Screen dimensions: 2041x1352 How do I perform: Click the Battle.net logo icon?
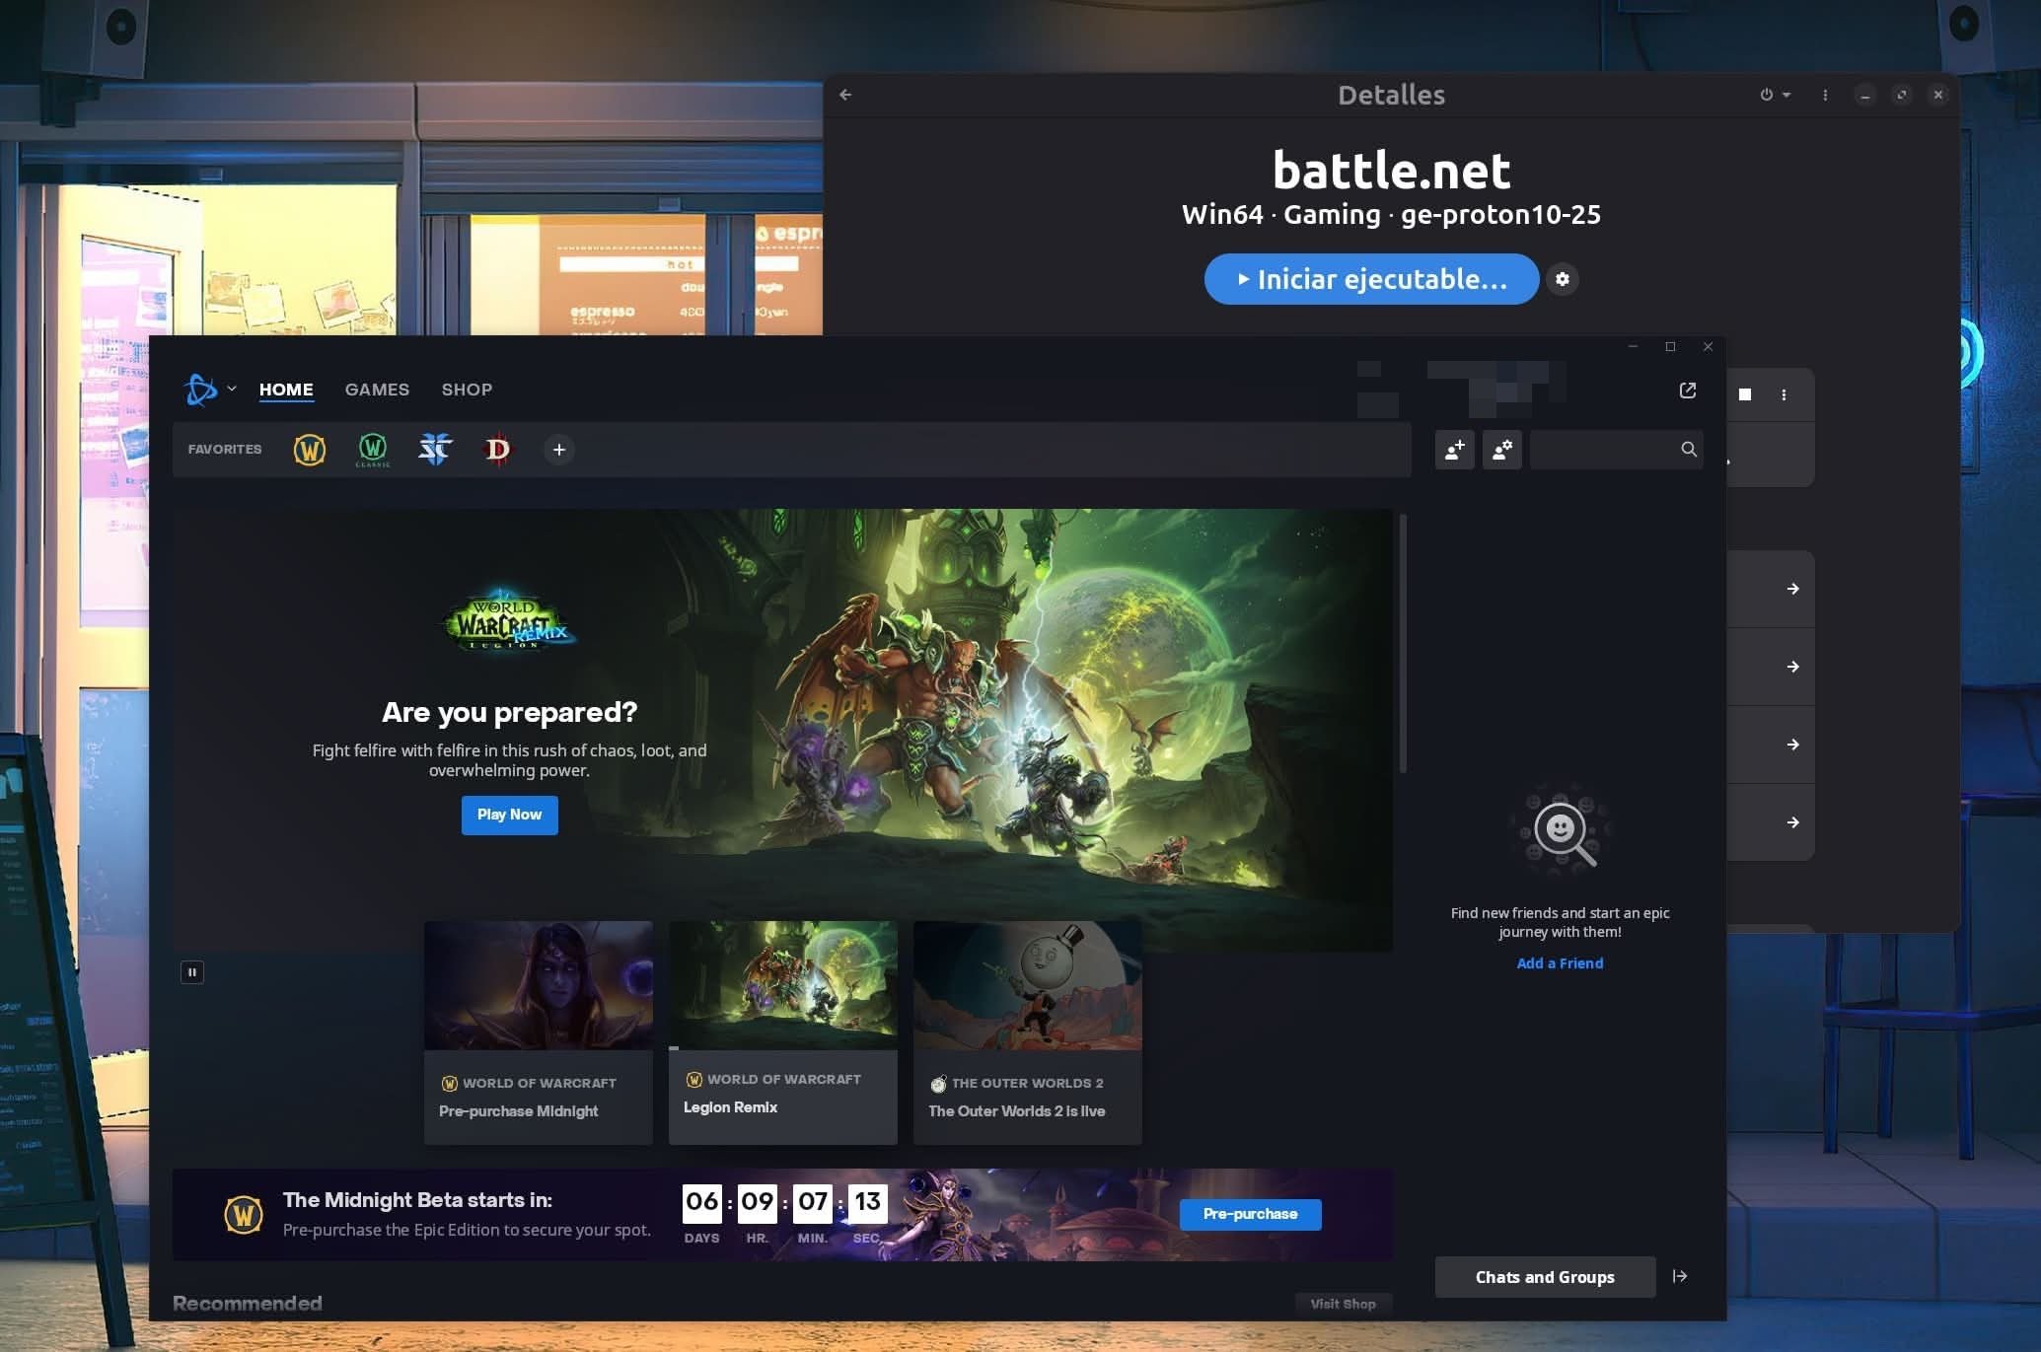(x=200, y=390)
